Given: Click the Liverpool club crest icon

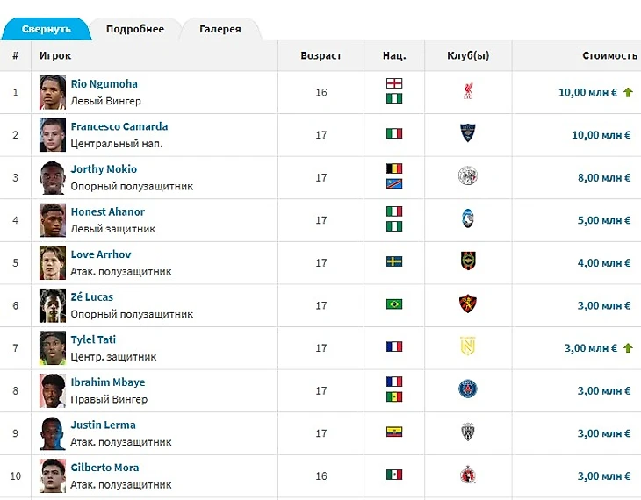Looking at the screenshot, I should (x=468, y=91).
